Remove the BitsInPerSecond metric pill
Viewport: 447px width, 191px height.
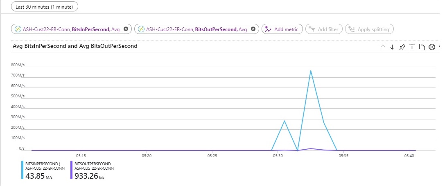[126, 29]
